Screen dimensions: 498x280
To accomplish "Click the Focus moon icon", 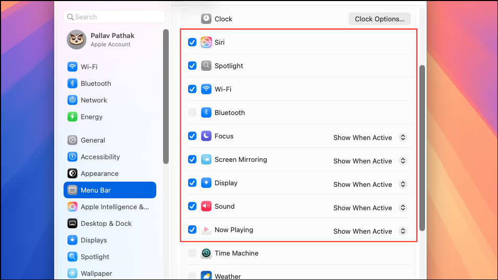I will pyautogui.click(x=206, y=136).
